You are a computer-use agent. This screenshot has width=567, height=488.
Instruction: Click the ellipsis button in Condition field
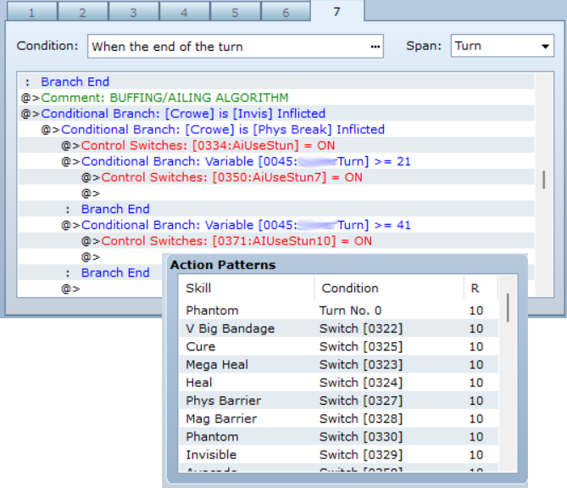[x=375, y=47]
